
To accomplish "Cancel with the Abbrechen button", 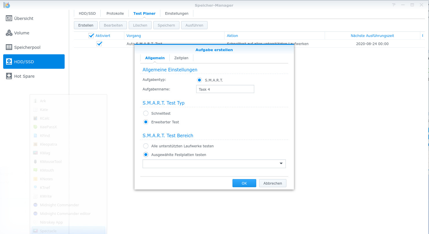I will (x=273, y=183).
